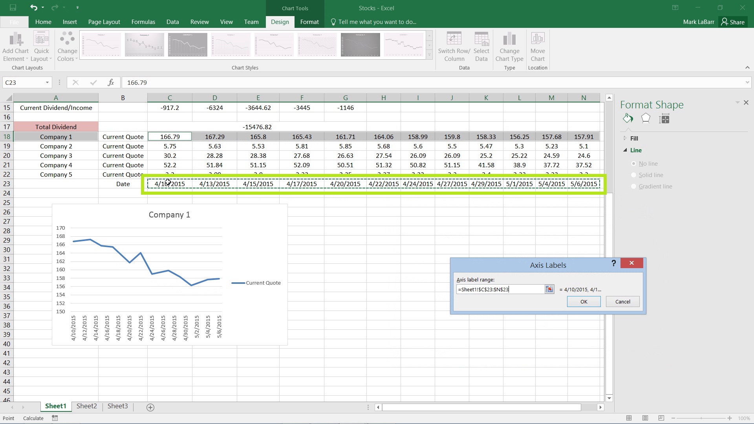This screenshot has height=424, width=754.
Task: Open the Format ribbon tab
Action: coord(309,22)
